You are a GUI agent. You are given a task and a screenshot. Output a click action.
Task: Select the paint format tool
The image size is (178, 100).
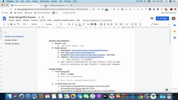point(18,24)
